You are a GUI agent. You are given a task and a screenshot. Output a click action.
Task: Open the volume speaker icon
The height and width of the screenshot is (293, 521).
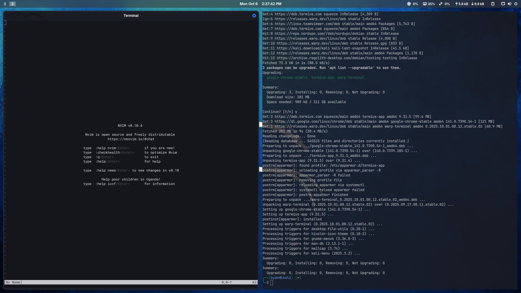509,4
